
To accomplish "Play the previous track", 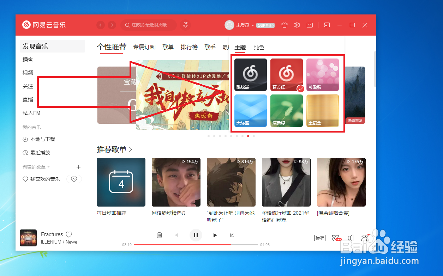I will tap(176, 235).
